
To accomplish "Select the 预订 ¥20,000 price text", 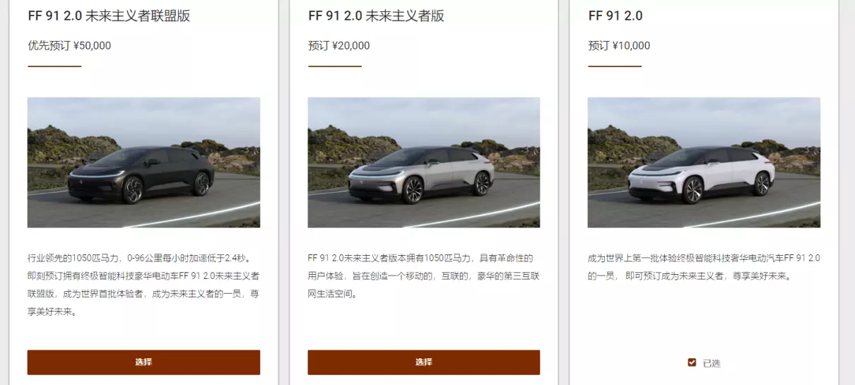I will coord(338,46).
